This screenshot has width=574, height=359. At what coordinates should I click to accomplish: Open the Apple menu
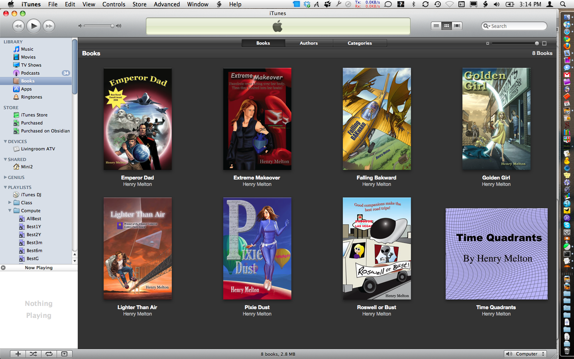click(11, 4)
